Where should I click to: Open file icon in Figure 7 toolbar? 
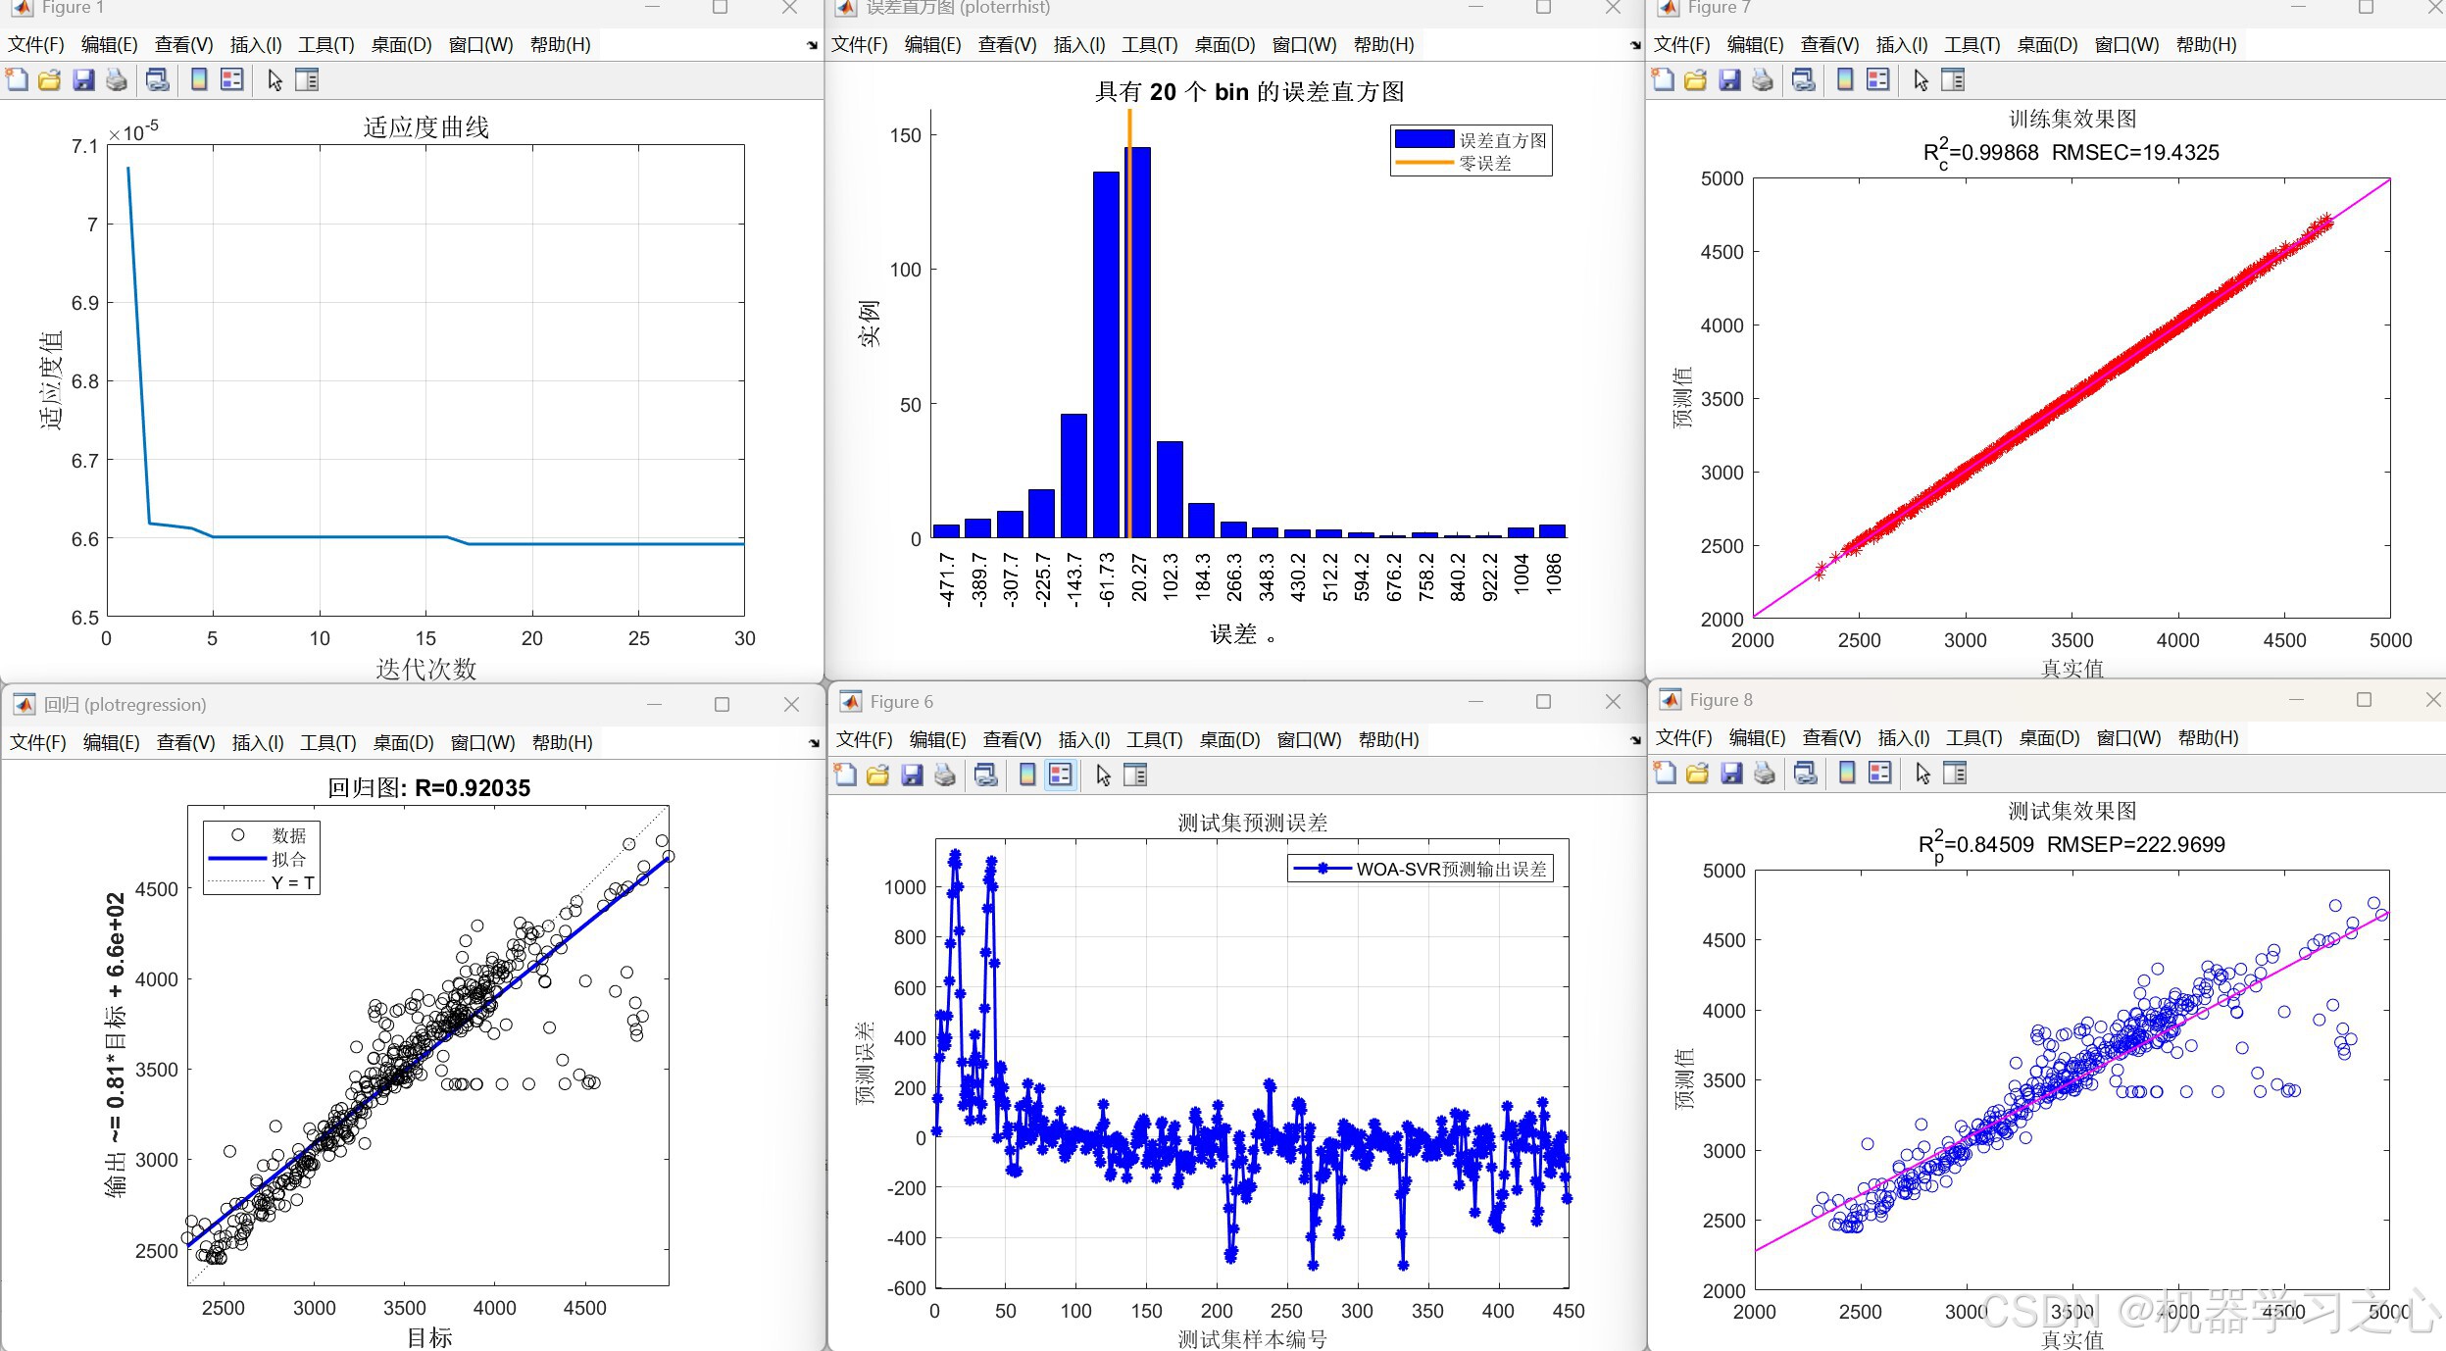1696,80
